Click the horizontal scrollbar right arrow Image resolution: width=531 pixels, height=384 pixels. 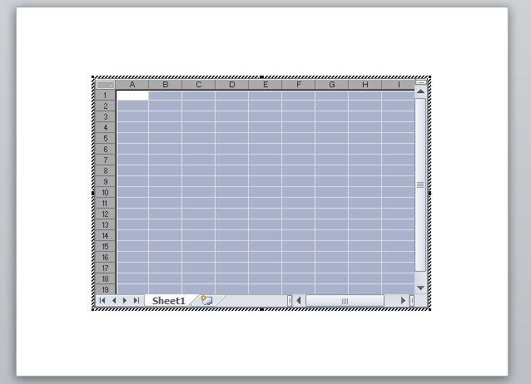point(404,300)
